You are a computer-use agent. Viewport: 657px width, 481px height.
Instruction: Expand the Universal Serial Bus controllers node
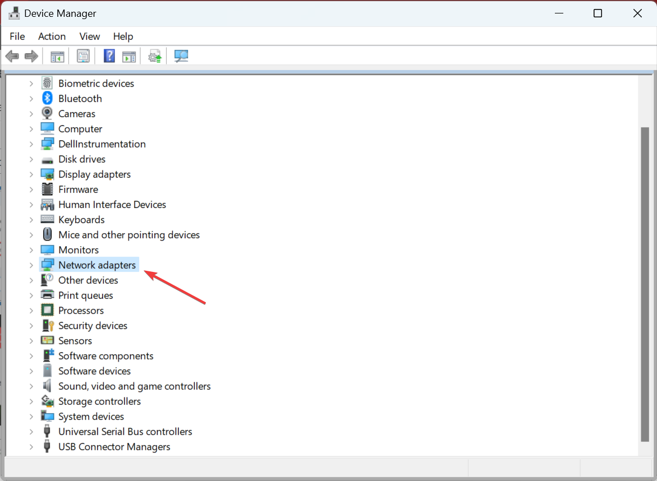(x=31, y=432)
